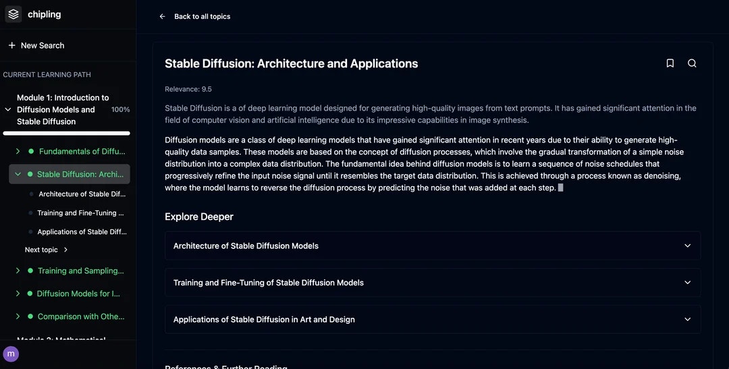Click the page title Stable Diffusion: Architecture and Applications
729x369 pixels.
(x=291, y=63)
